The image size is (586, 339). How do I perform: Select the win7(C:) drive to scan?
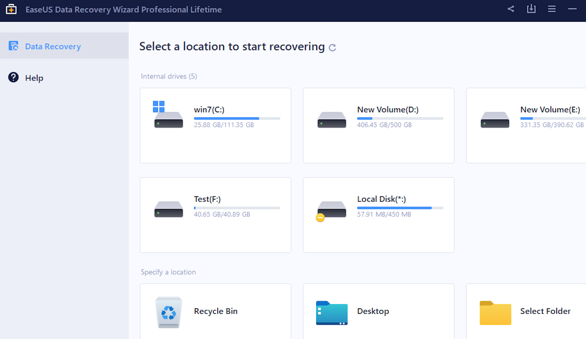(215, 126)
